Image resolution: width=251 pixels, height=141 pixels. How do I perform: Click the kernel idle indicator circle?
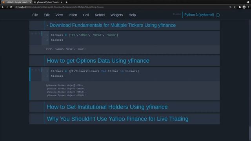218,15
